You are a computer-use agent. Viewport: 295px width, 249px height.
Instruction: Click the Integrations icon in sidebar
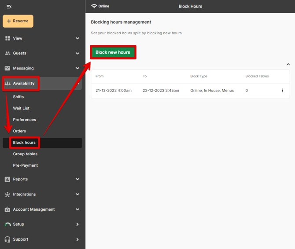coord(7,194)
